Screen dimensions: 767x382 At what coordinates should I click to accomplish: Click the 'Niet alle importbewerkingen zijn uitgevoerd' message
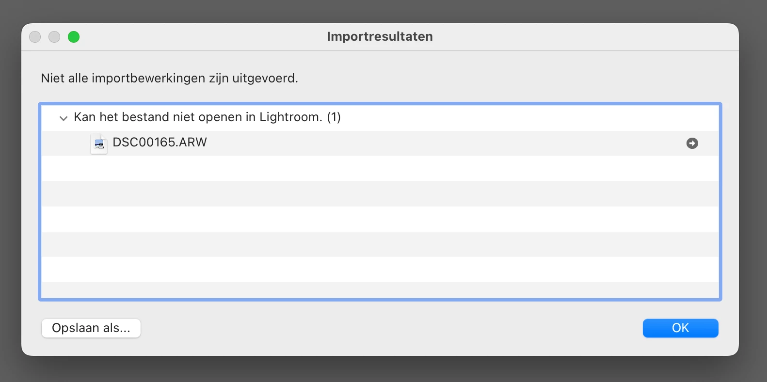(x=169, y=78)
